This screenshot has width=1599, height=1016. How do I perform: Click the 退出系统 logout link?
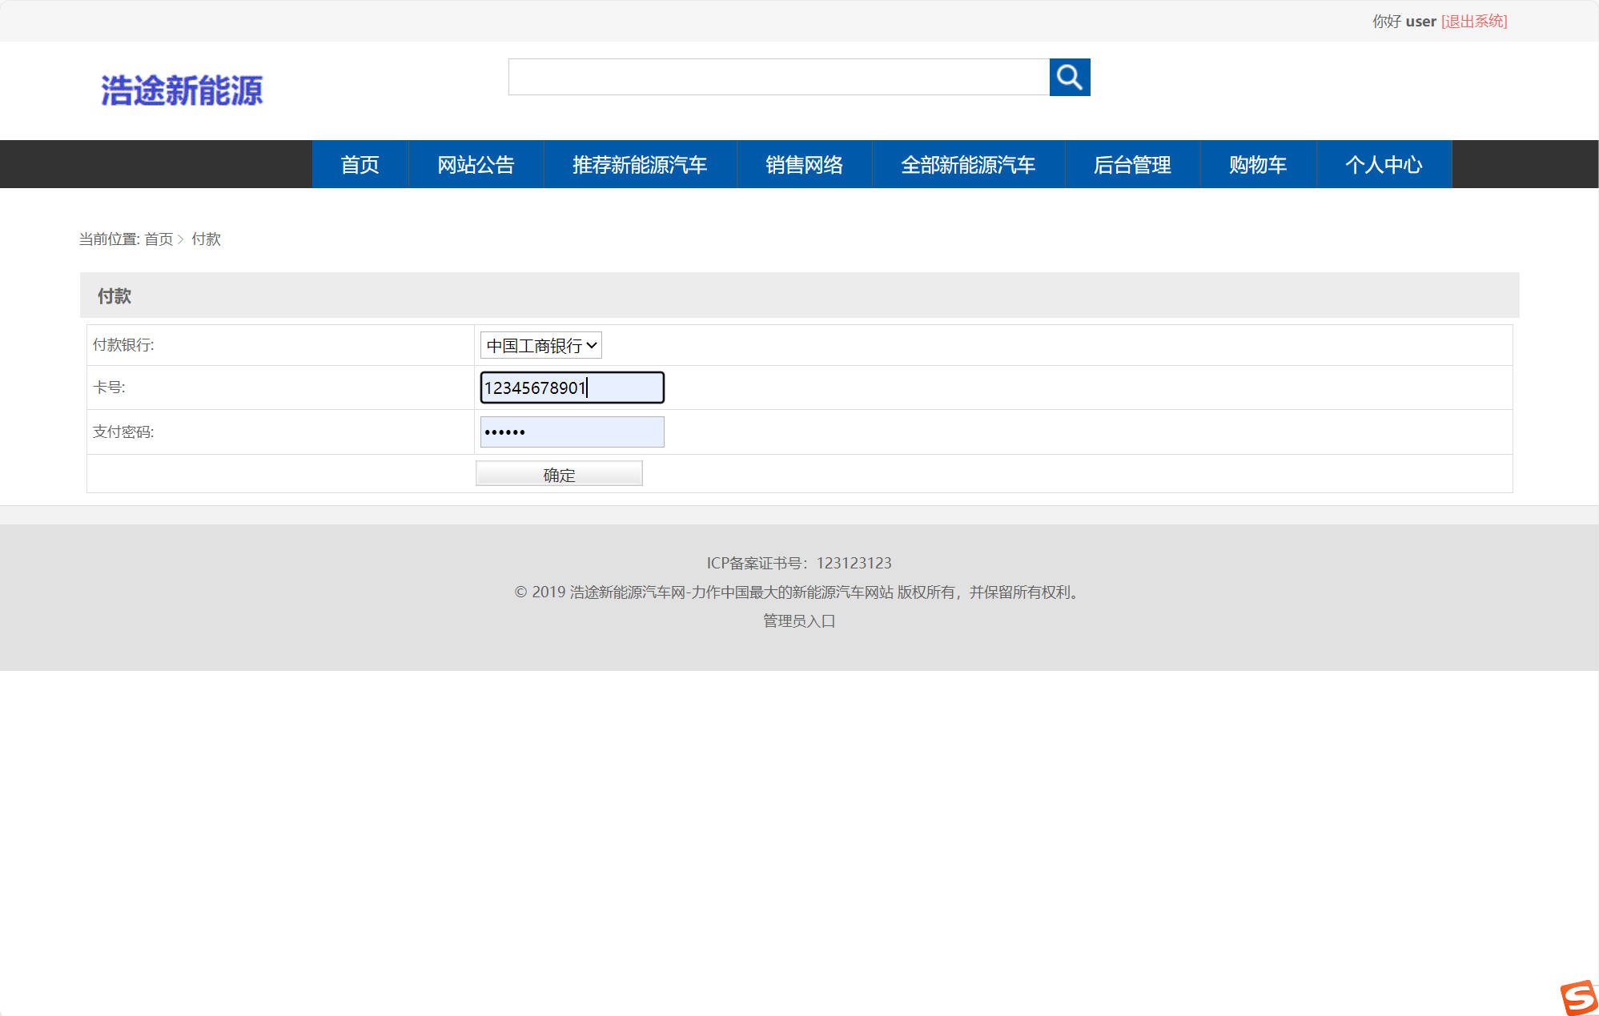pyautogui.click(x=1474, y=21)
